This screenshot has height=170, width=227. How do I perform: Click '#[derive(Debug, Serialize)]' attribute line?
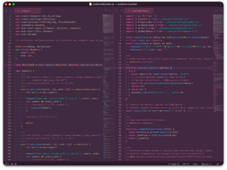[33, 46]
